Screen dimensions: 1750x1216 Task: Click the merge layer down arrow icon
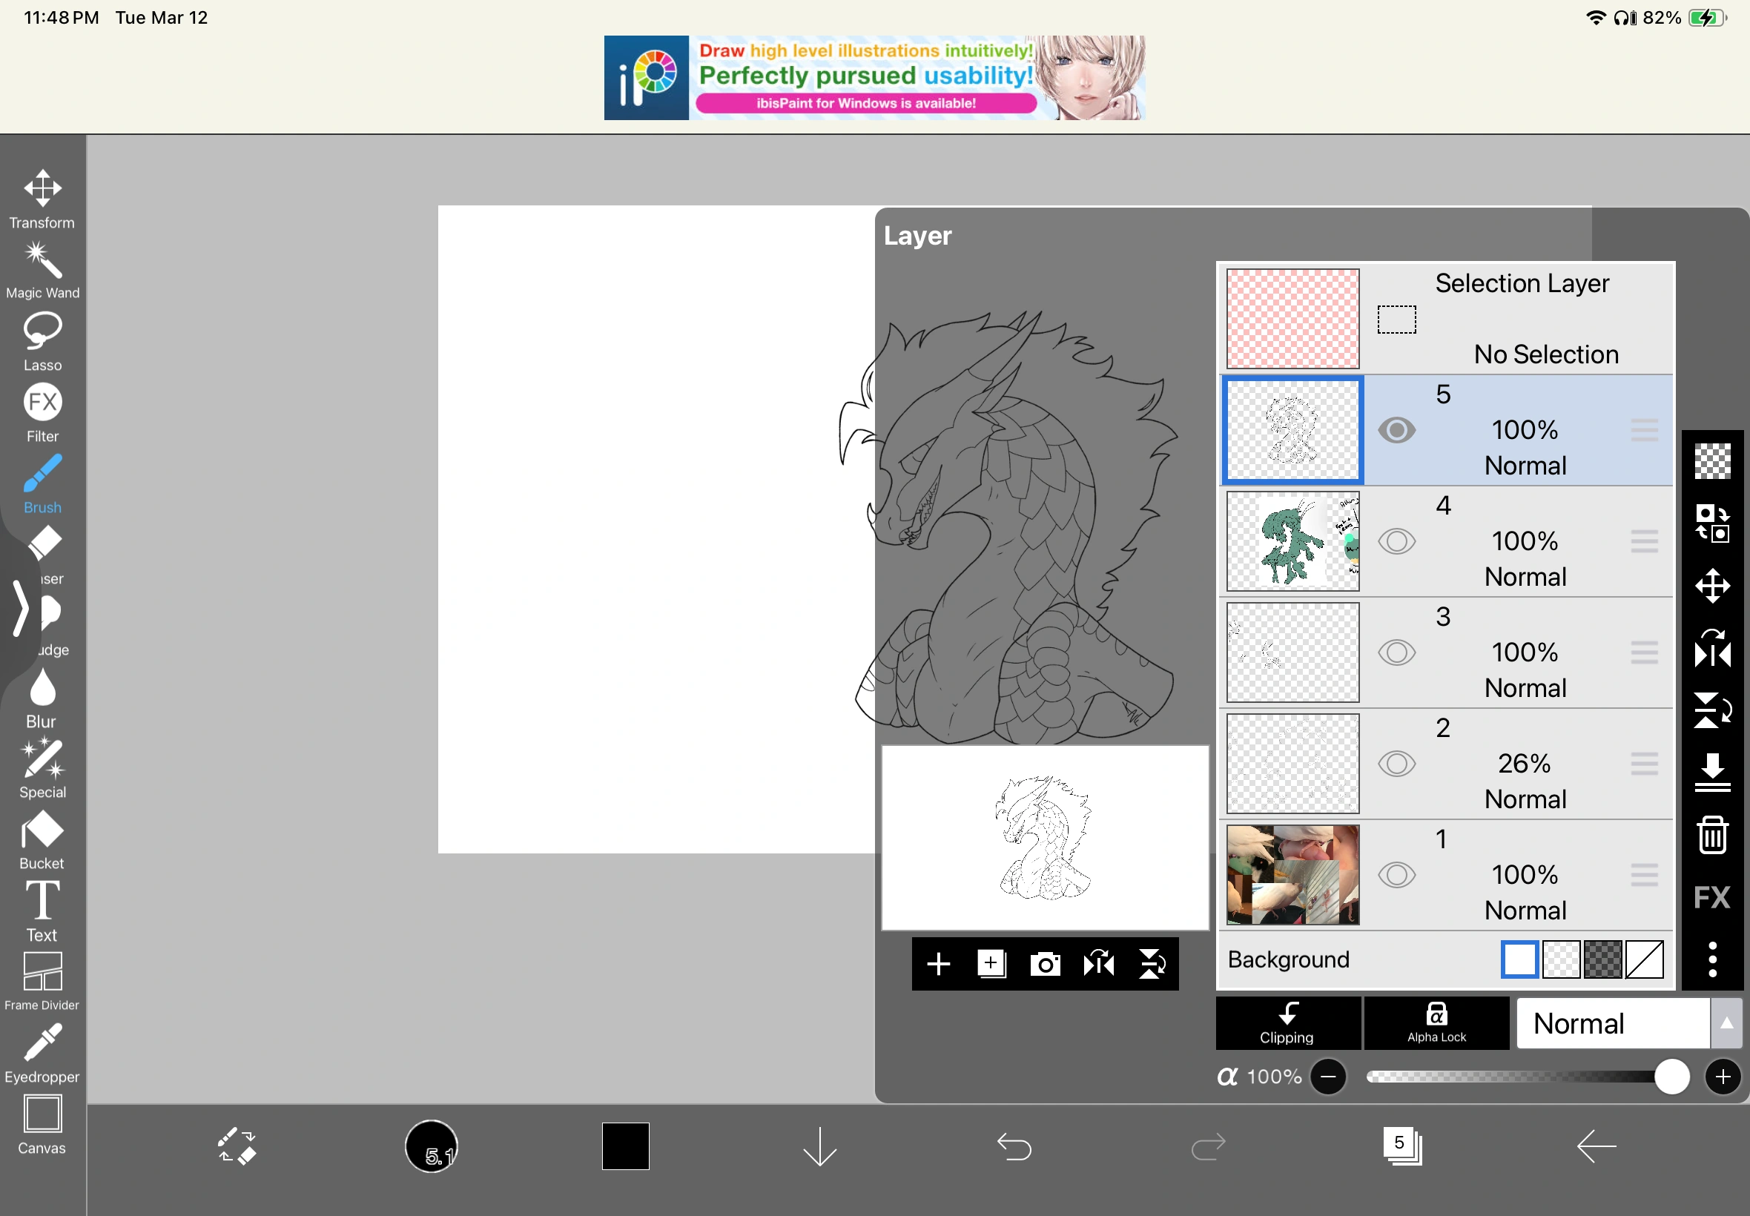pyautogui.click(x=1712, y=773)
